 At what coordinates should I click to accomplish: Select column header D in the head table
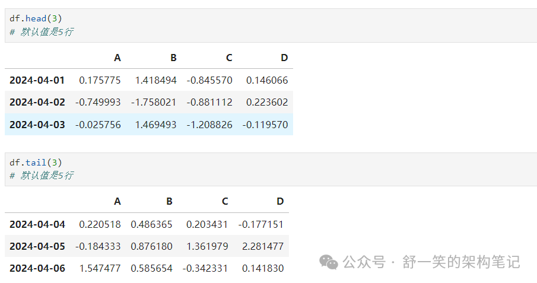click(x=284, y=58)
